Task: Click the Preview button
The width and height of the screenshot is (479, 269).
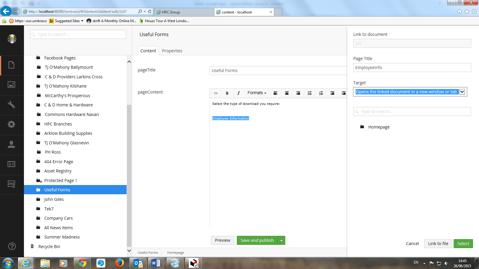Action: click(x=222, y=240)
